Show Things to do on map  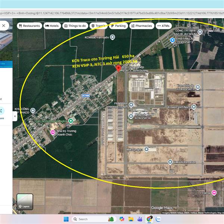click(x=75, y=26)
